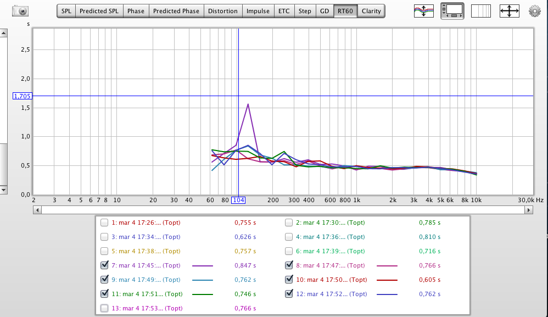The height and width of the screenshot is (317, 548).
Task: Click the magenta line swatch for trace 8
Action: coord(387,266)
